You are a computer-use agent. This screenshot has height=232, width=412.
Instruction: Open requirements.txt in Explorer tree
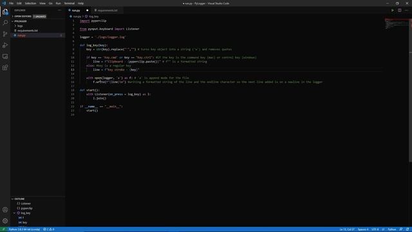pos(27,30)
